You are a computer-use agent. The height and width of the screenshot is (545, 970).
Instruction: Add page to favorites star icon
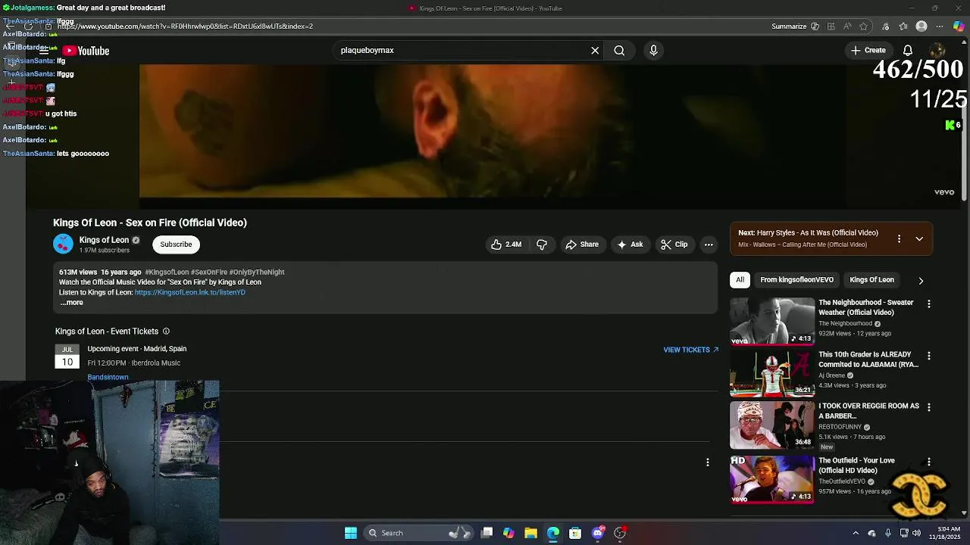(863, 26)
